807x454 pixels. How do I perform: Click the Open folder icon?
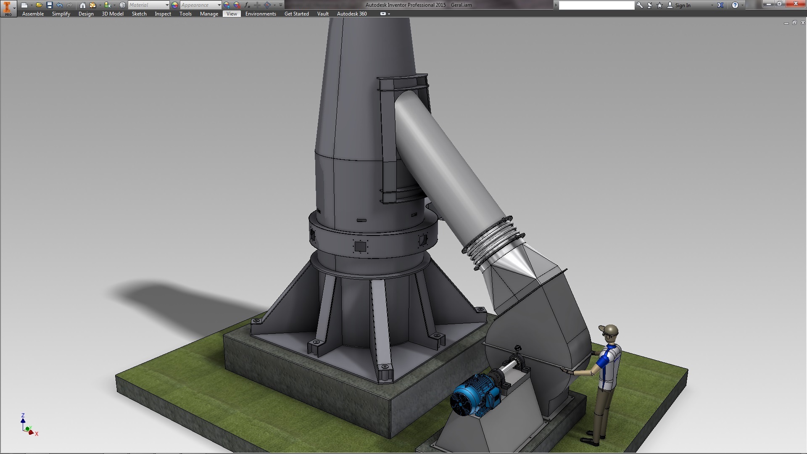pyautogui.click(x=39, y=5)
